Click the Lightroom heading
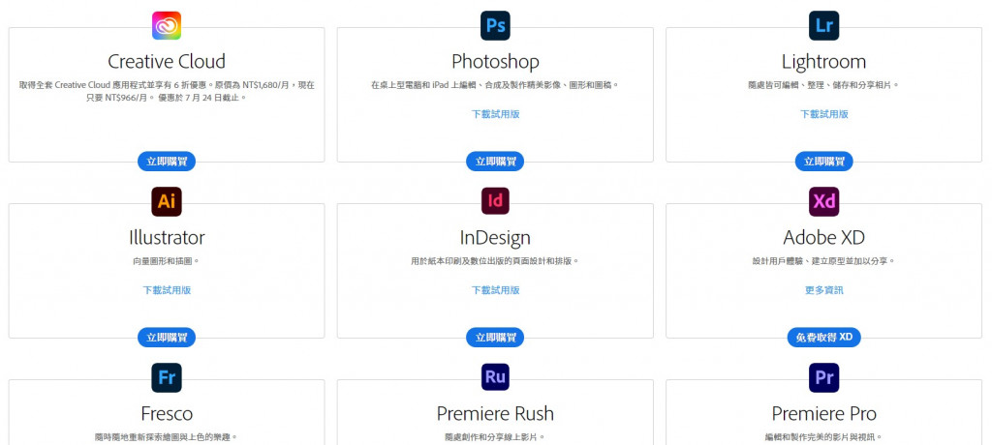992x445 pixels. [x=823, y=61]
